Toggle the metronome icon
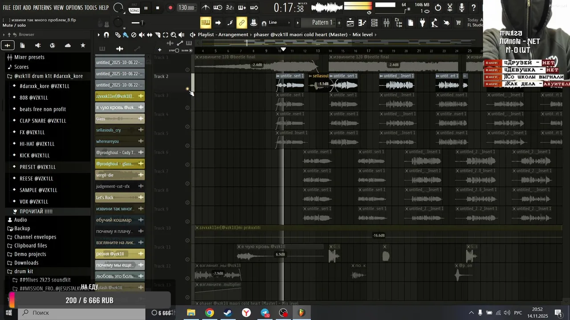Viewport: 570px width, 320px height. 206,8
